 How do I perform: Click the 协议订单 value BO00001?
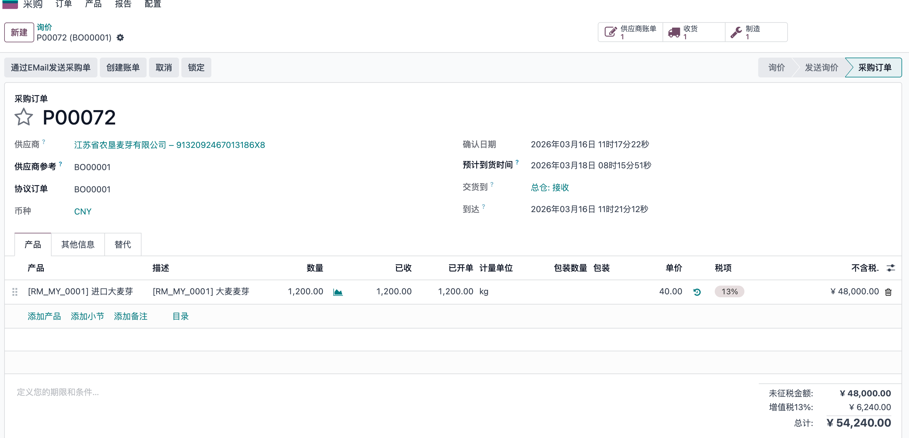pyautogui.click(x=92, y=189)
